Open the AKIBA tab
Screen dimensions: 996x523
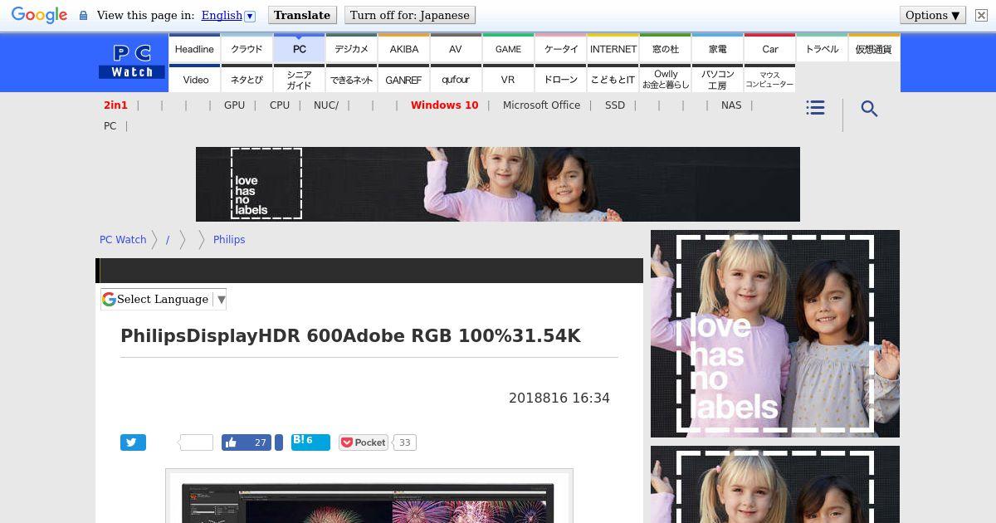[x=403, y=48]
